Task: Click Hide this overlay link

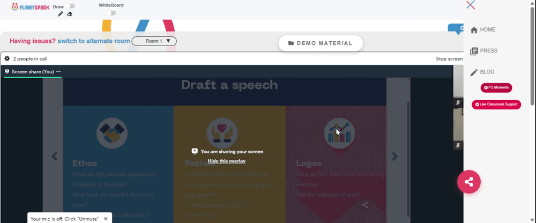Action: (226, 161)
